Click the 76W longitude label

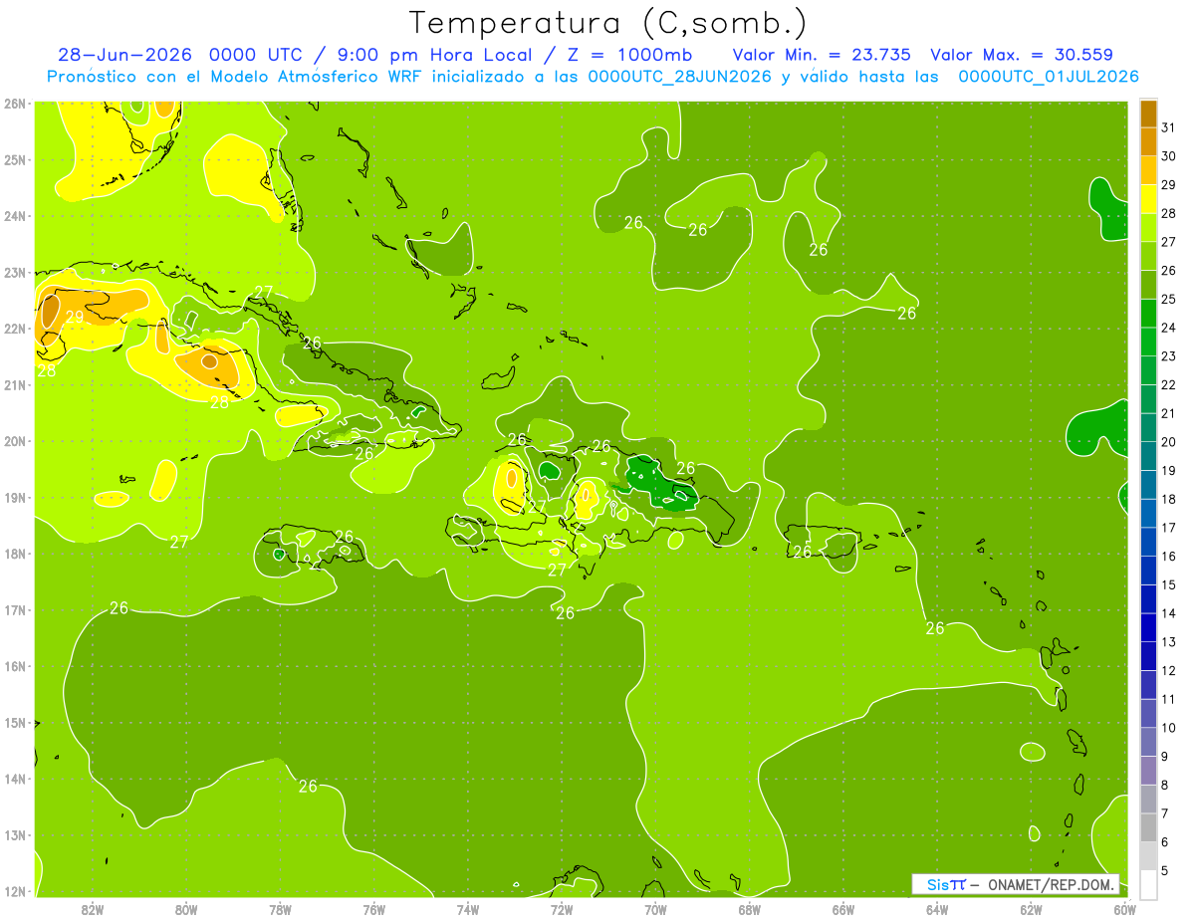pos(373,909)
